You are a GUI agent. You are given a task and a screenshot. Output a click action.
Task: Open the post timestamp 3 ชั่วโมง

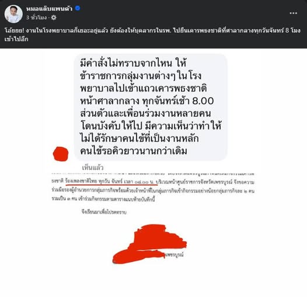(x=36, y=18)
